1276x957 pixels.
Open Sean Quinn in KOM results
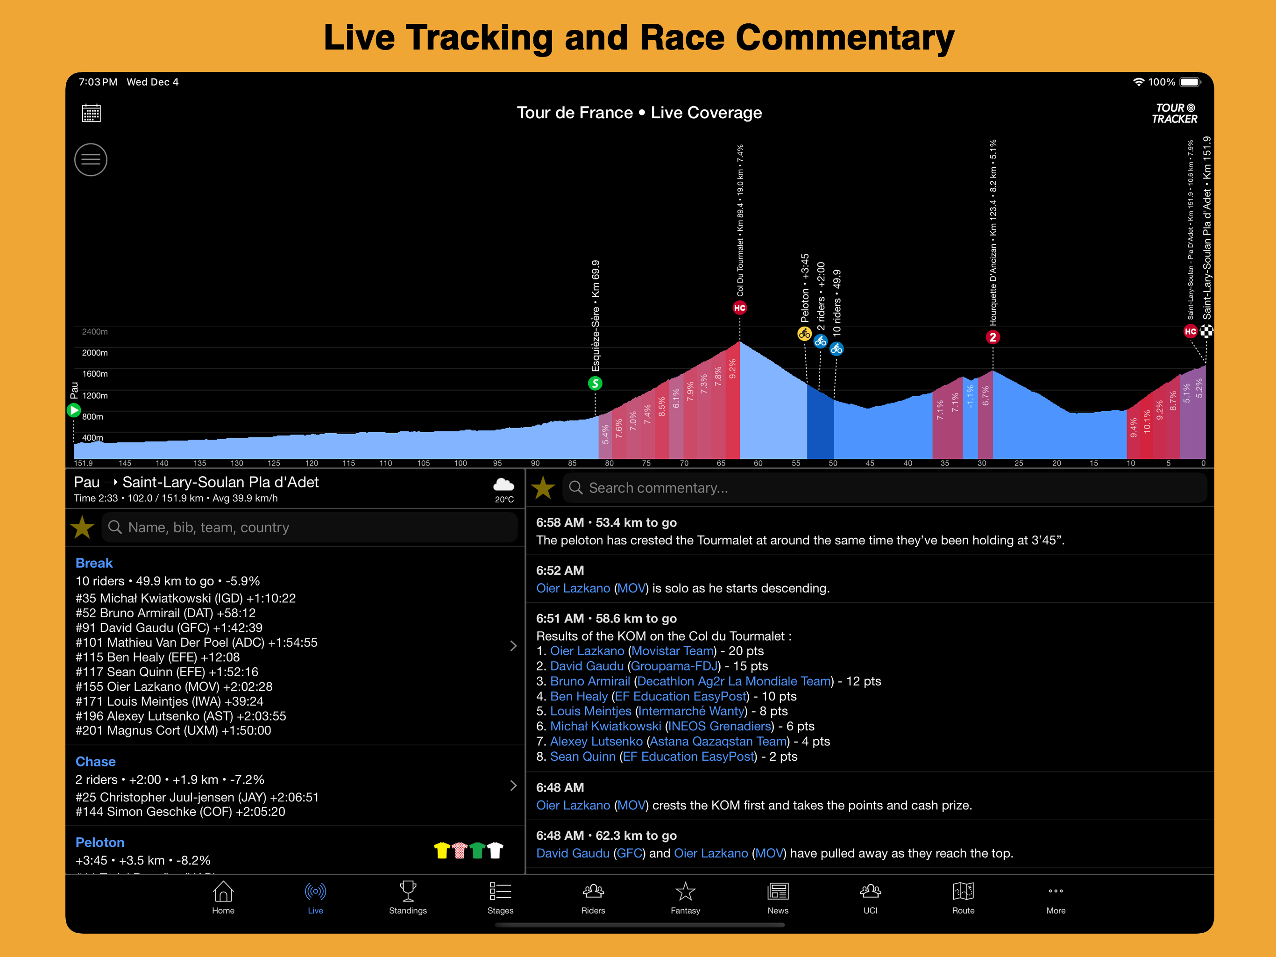582,756
